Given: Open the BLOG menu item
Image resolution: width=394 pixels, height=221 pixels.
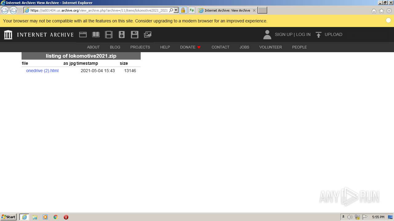Looking at the screenshot, I should pyautogui.click(x=115, y=47).
